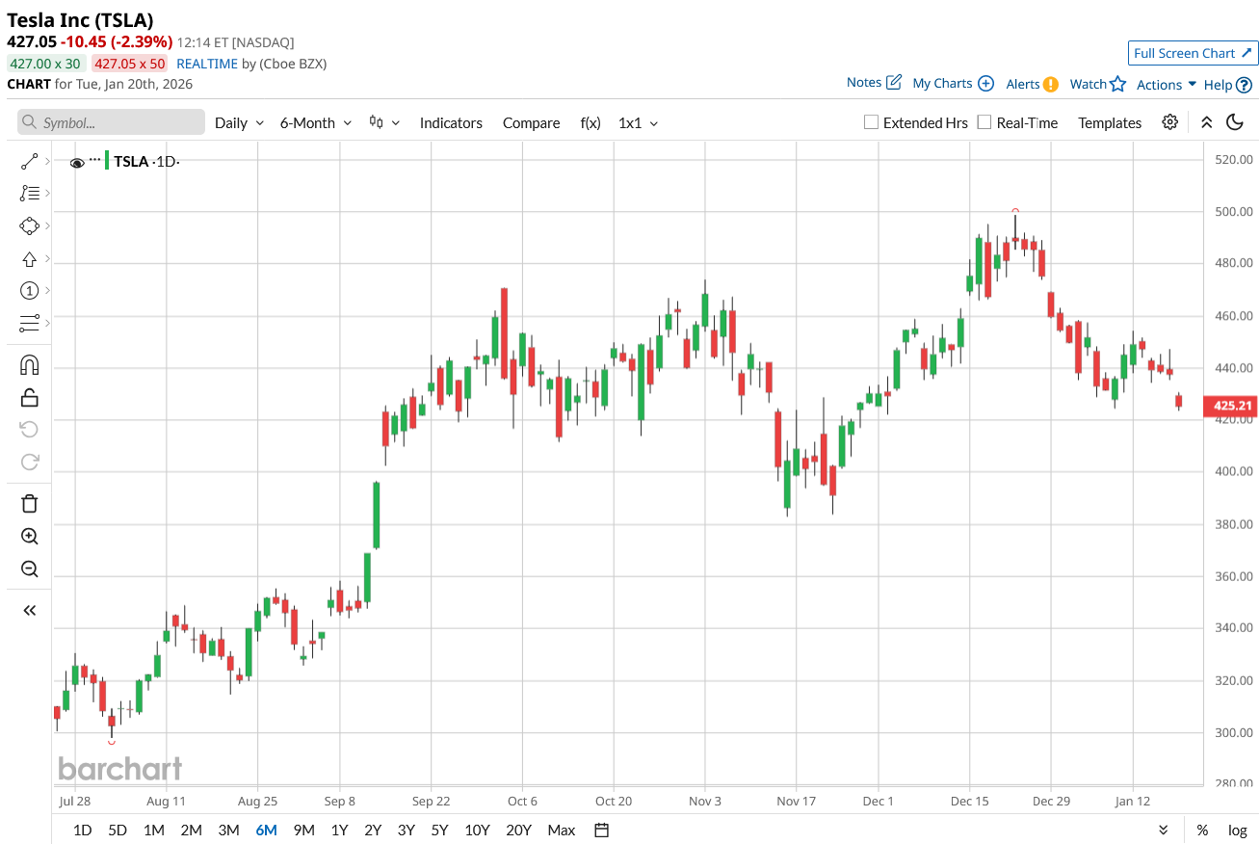The width and height of the screenshot is (1260, 844).
Task: Click the zoom in magnifier icon
Action: [x=29, y=537]
